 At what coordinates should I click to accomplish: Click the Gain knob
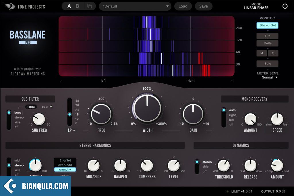click(x=193, y=114)
